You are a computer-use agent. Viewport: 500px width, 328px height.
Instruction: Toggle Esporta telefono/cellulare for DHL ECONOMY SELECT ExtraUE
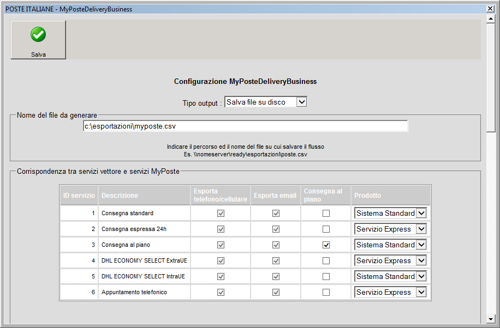click(221, 260)
